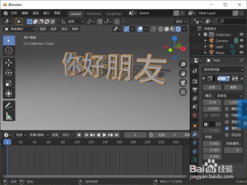
Task: Toggle X-ray display button
Action: point(153,29)
